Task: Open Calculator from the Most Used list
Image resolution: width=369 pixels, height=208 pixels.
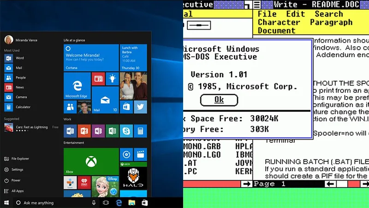Action: (18, 107)
